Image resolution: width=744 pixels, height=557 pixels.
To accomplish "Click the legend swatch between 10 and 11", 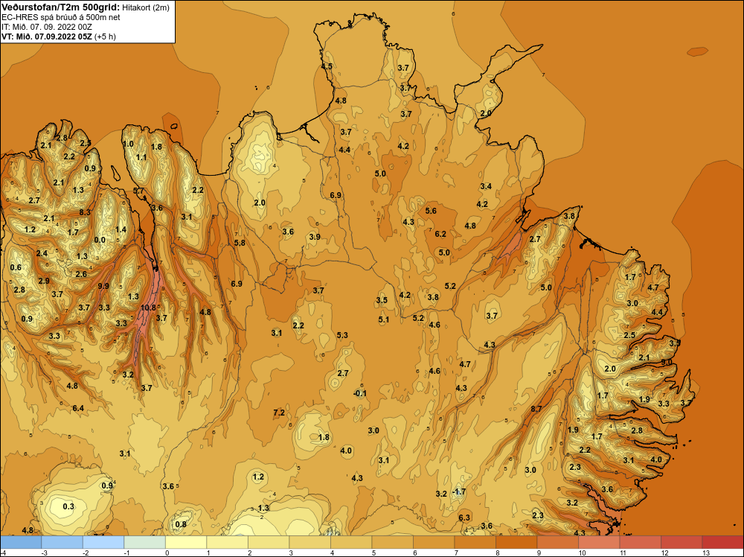I will click(x=599, y=542).
